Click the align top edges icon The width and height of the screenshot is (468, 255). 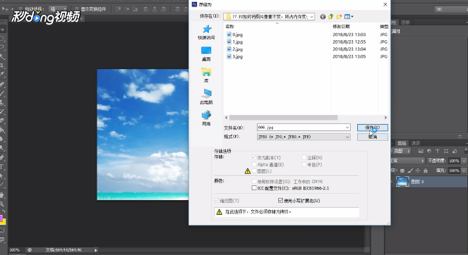pos(118,9)
